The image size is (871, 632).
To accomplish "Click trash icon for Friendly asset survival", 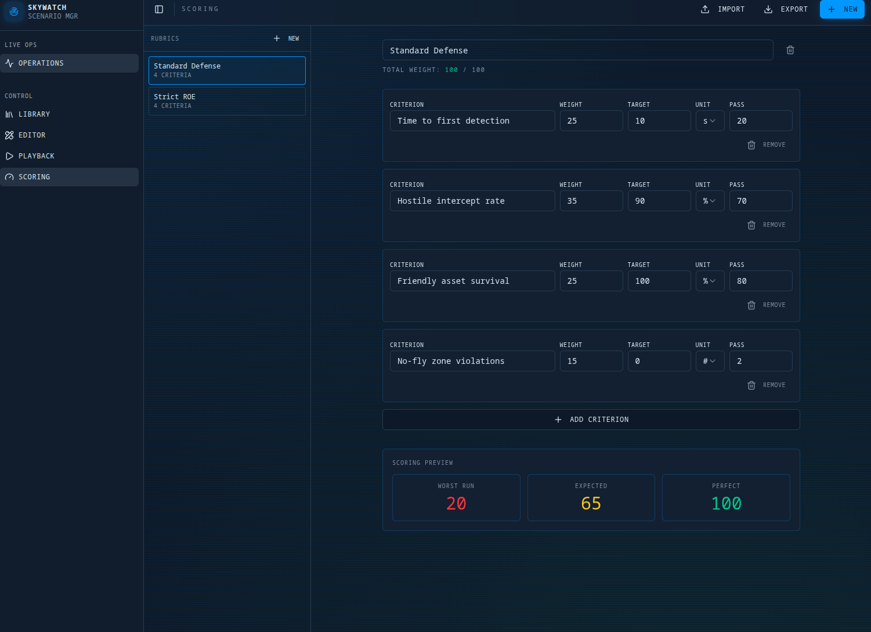I will tap(751, 305).
